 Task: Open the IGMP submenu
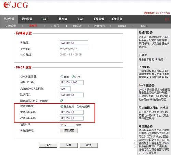point(144,26)
